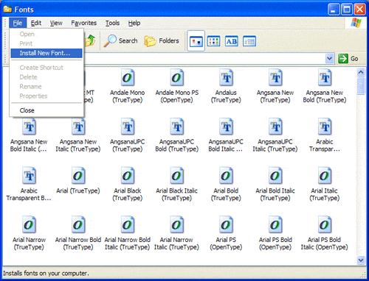This screenshot has width=369, height=281.
Task: Click the Up folder arrow icon
Action: pos(91,40)
